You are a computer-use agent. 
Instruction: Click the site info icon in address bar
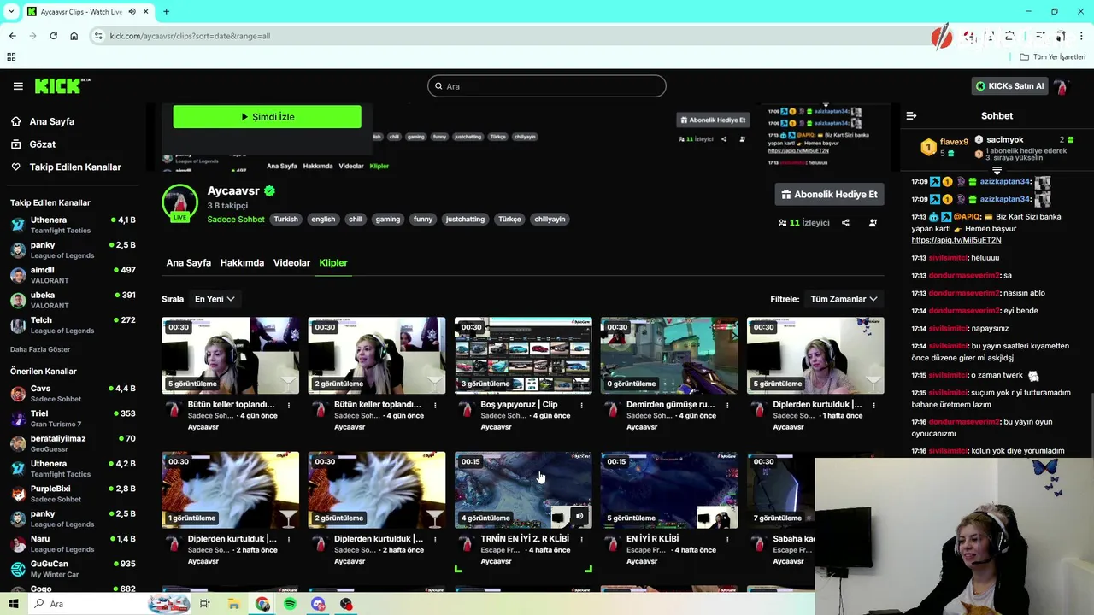tap(98, 36)
